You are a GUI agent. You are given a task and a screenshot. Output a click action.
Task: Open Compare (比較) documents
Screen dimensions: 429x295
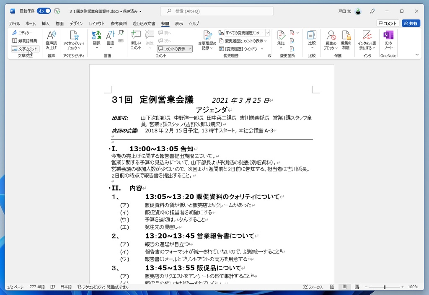312,40
